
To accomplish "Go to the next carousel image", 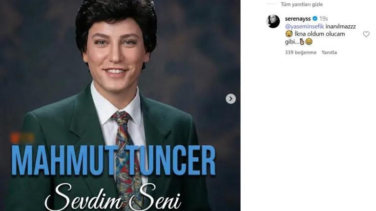I will point(230,99).
